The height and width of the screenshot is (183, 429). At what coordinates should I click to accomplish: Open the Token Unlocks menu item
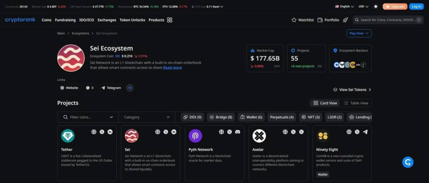132,20
